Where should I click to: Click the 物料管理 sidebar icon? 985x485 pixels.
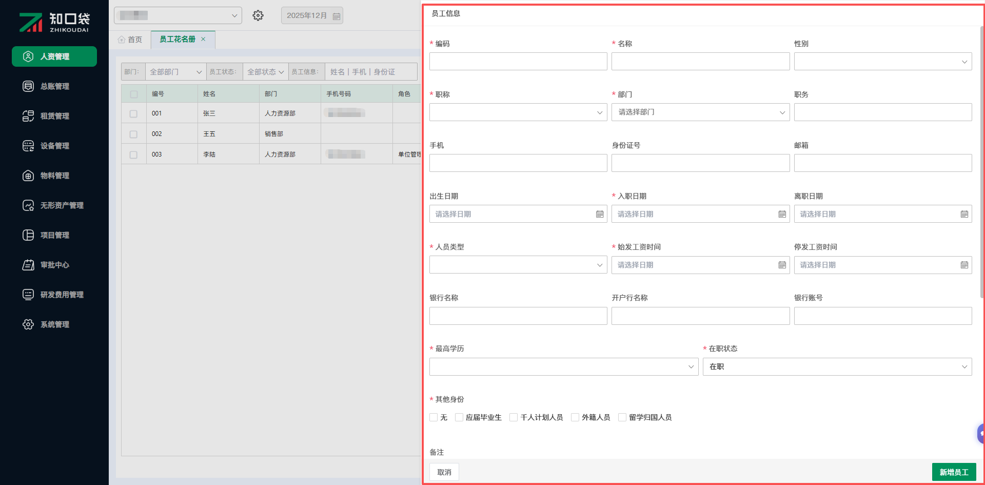(28, 176)
